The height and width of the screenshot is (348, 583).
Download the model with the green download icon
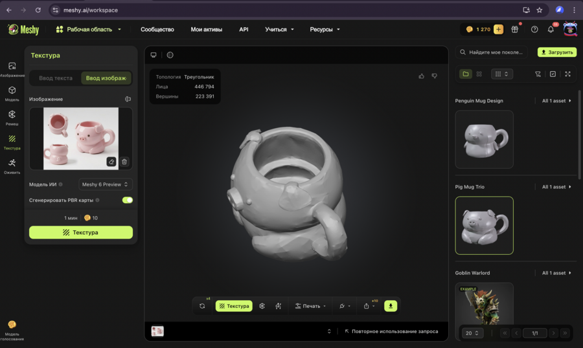391,306
